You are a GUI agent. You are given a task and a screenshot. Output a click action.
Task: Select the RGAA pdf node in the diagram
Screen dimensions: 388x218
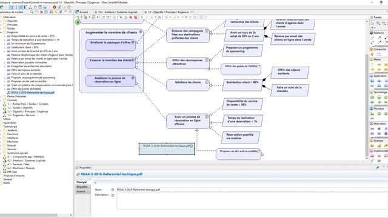pos(167,149)
